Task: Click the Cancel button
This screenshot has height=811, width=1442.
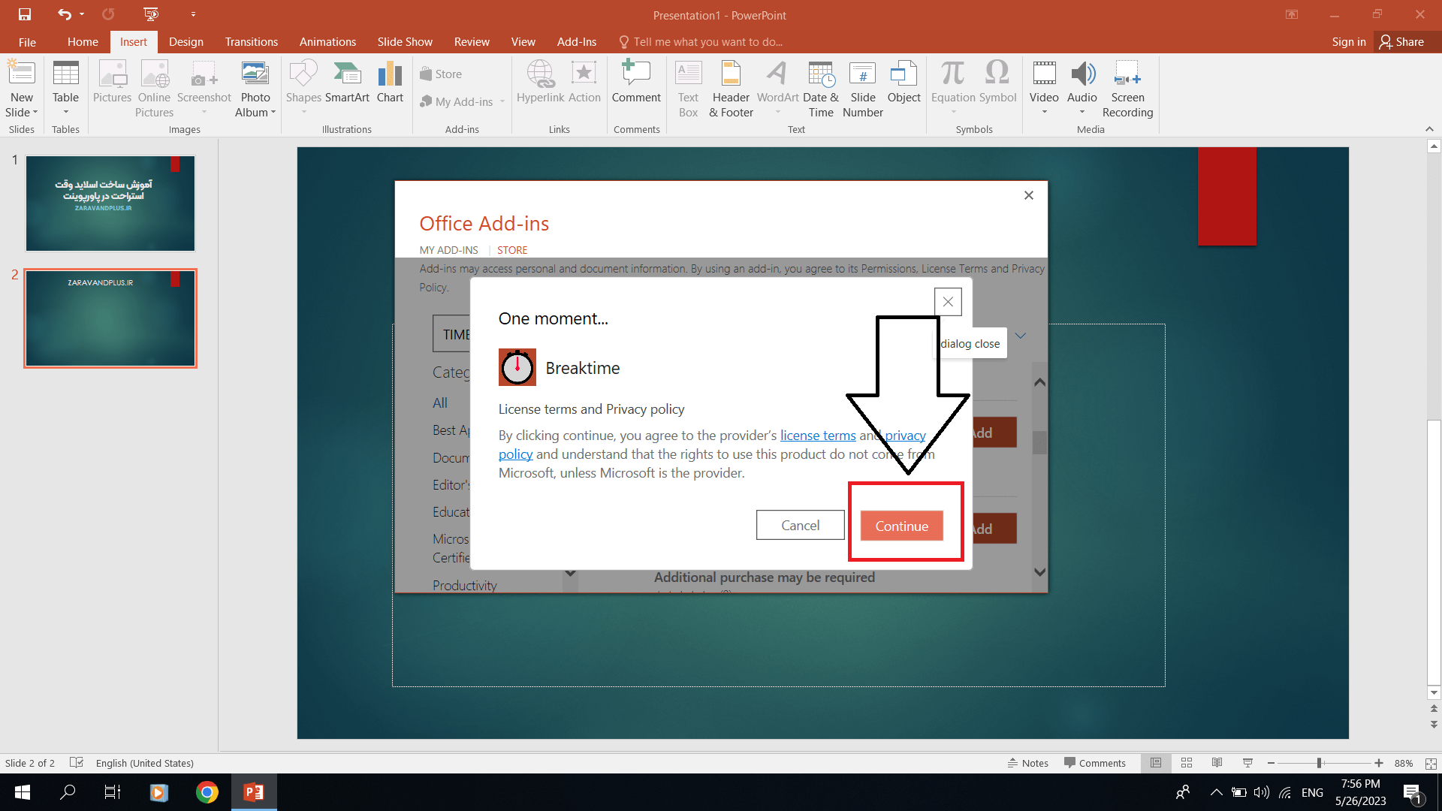Action: pos(800,525)
